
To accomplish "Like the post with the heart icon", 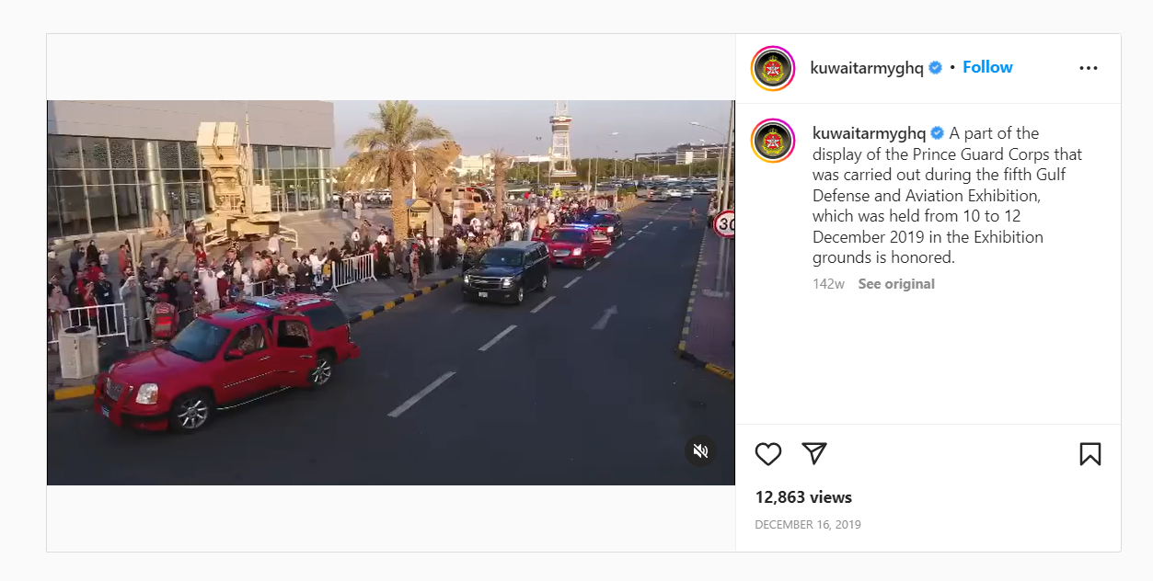I will pyautogui.click(x=768, y=454).
